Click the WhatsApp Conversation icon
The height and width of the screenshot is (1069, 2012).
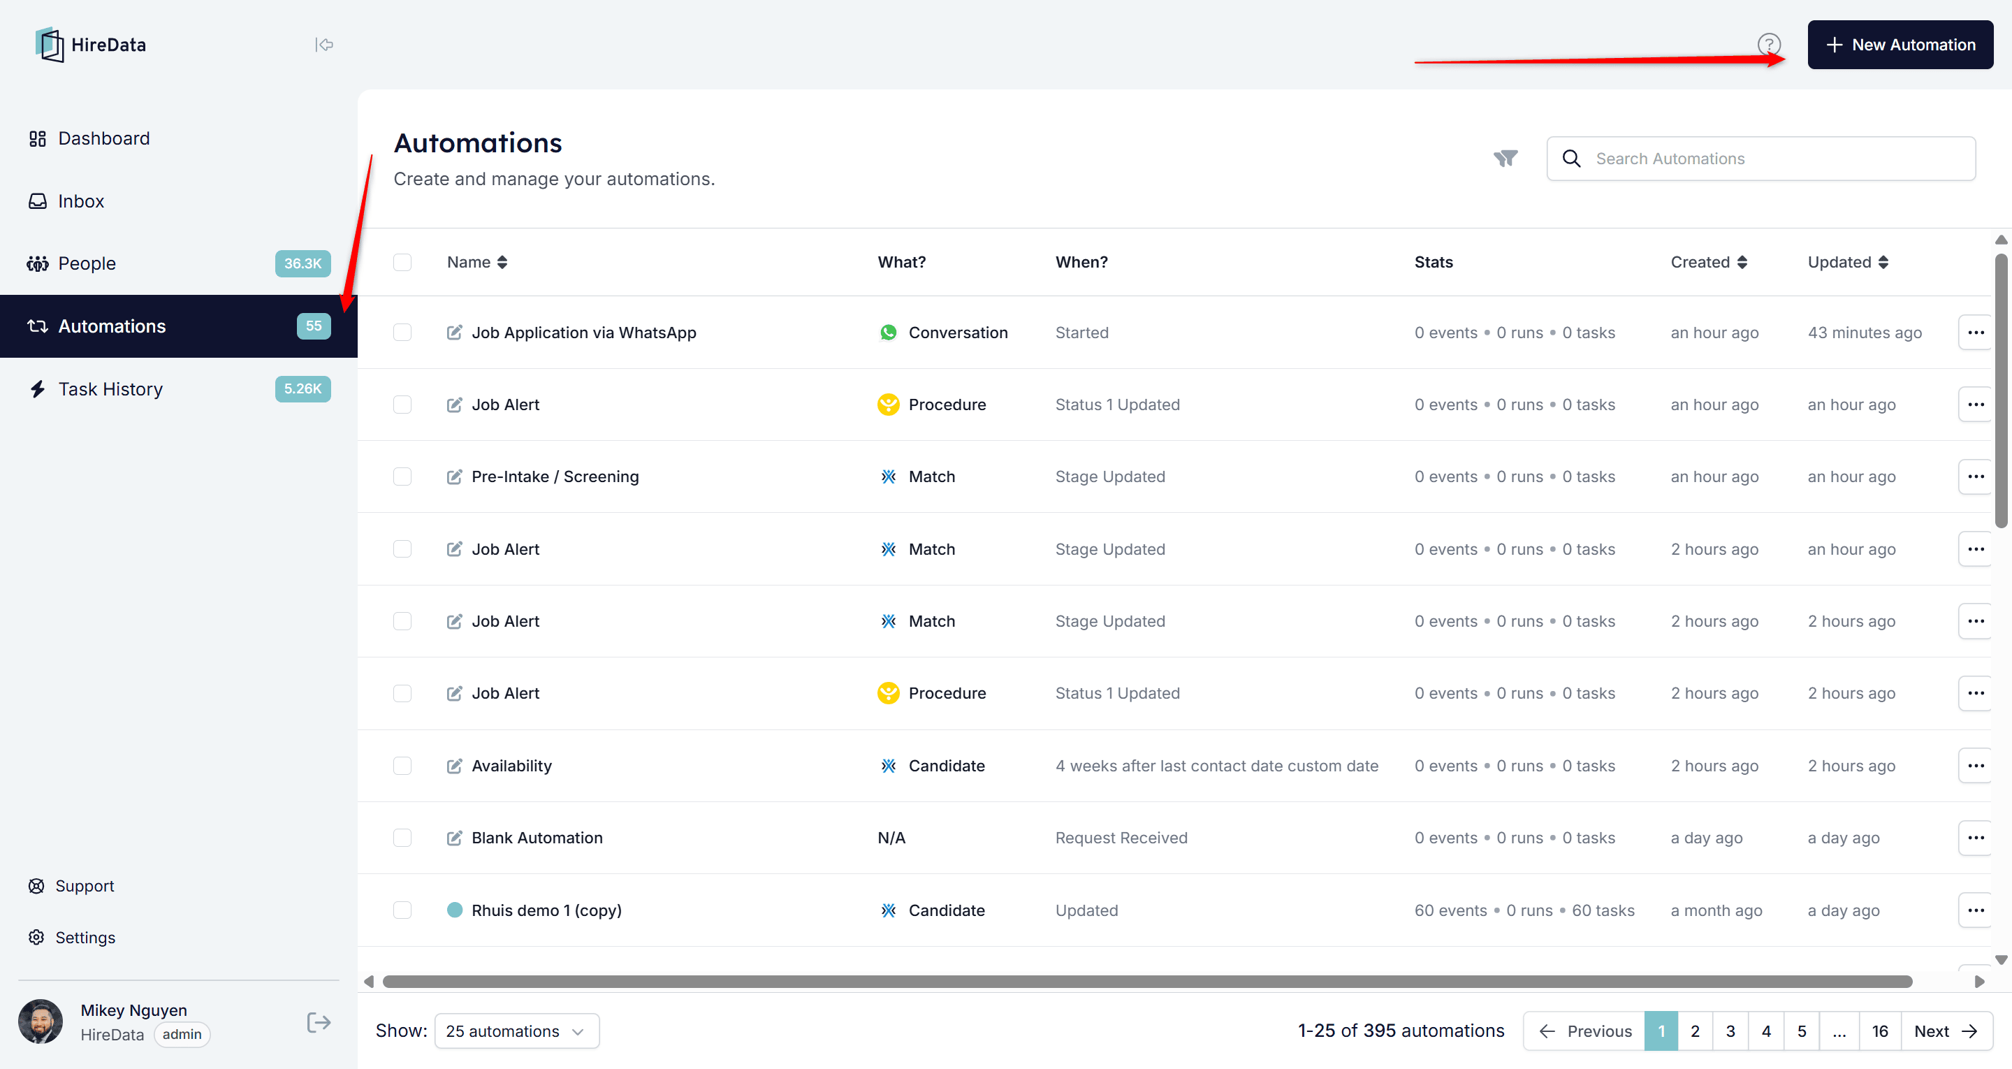tap(888, 332)
